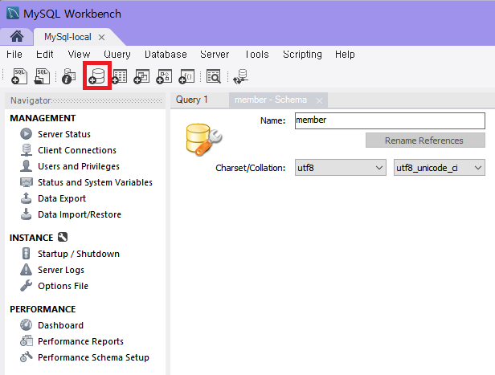
Task: Open Status and System Variables
Action: 95,182
